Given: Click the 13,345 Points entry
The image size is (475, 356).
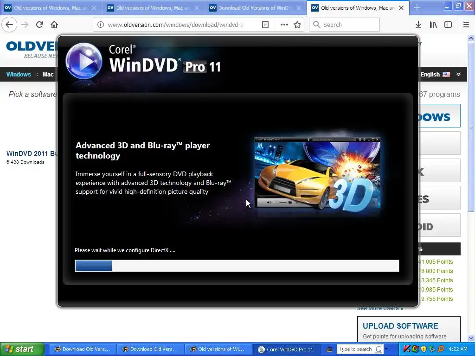Looking at the screenshot, I should [x=436, y=280].
